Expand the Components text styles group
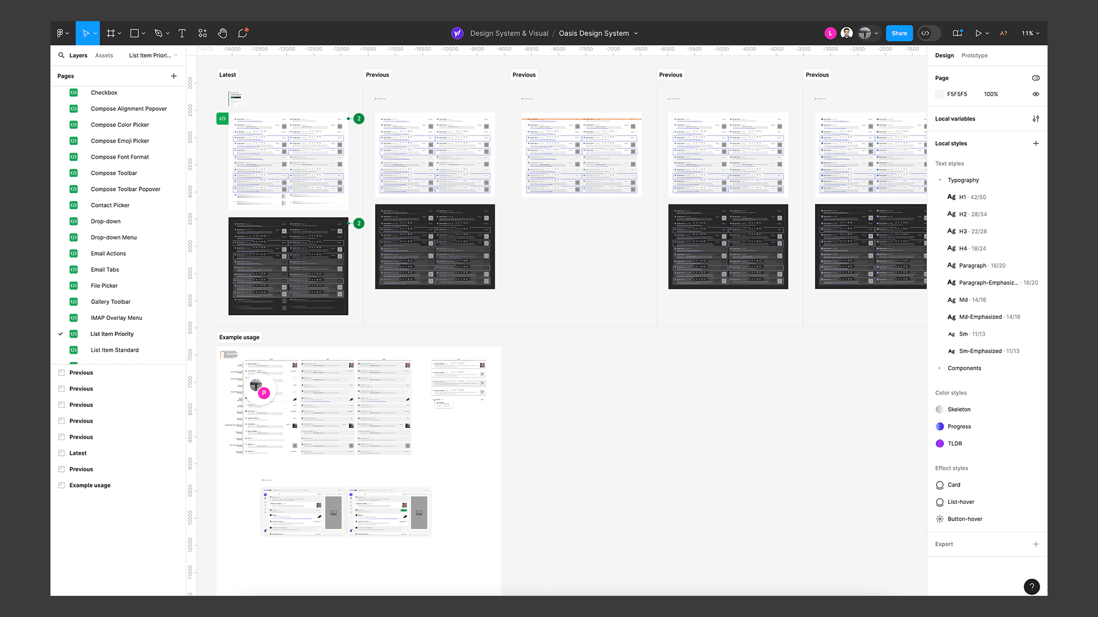This screenshot has width=1098, height=617. click(x=940, y=368)
